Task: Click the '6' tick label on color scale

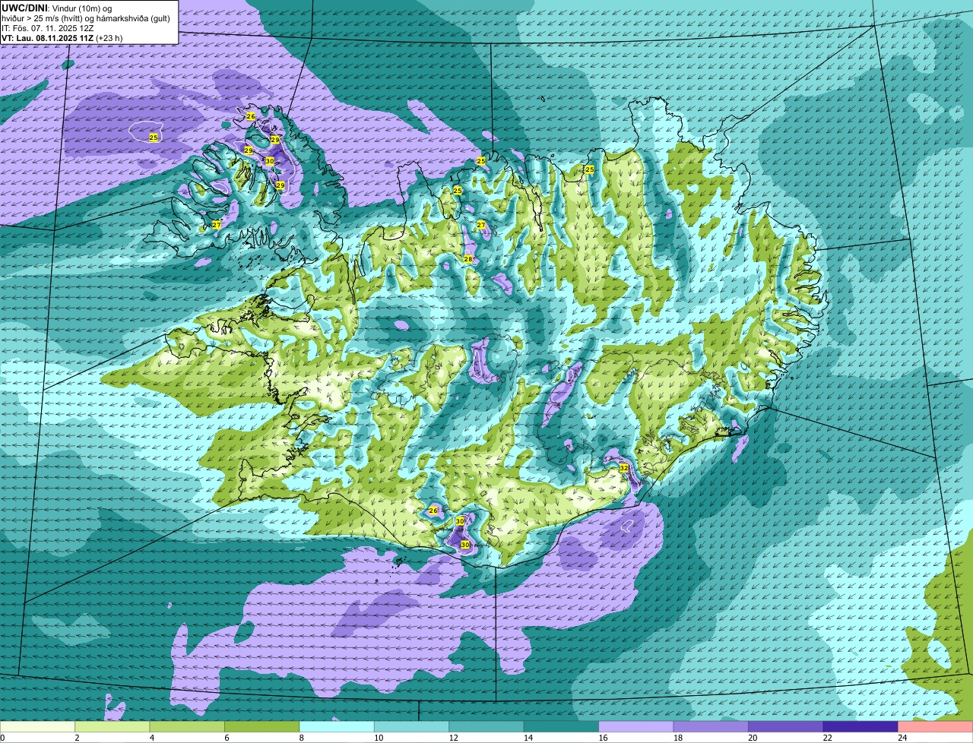Action: pyautogui.click(x=226, y=738)
